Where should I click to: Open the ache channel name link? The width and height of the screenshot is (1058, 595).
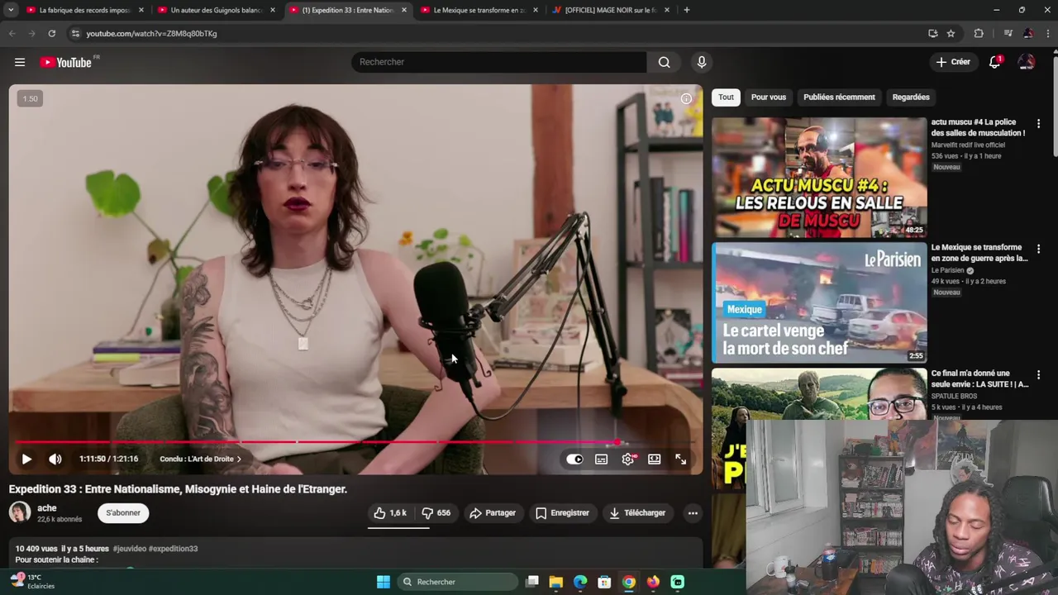(x=47, y=508)
